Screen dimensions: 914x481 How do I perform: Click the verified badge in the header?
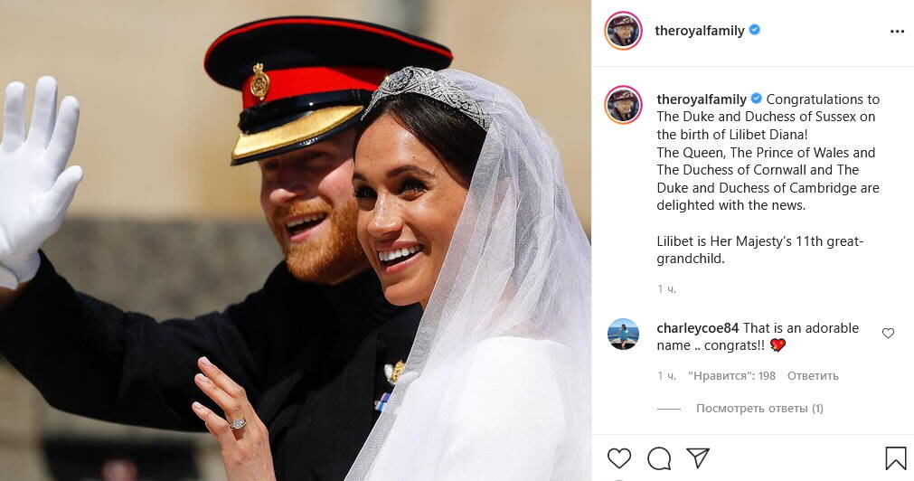click(754, 30)
